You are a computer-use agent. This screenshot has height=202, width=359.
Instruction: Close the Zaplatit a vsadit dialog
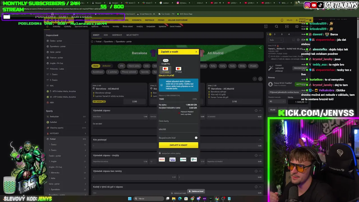196,52
